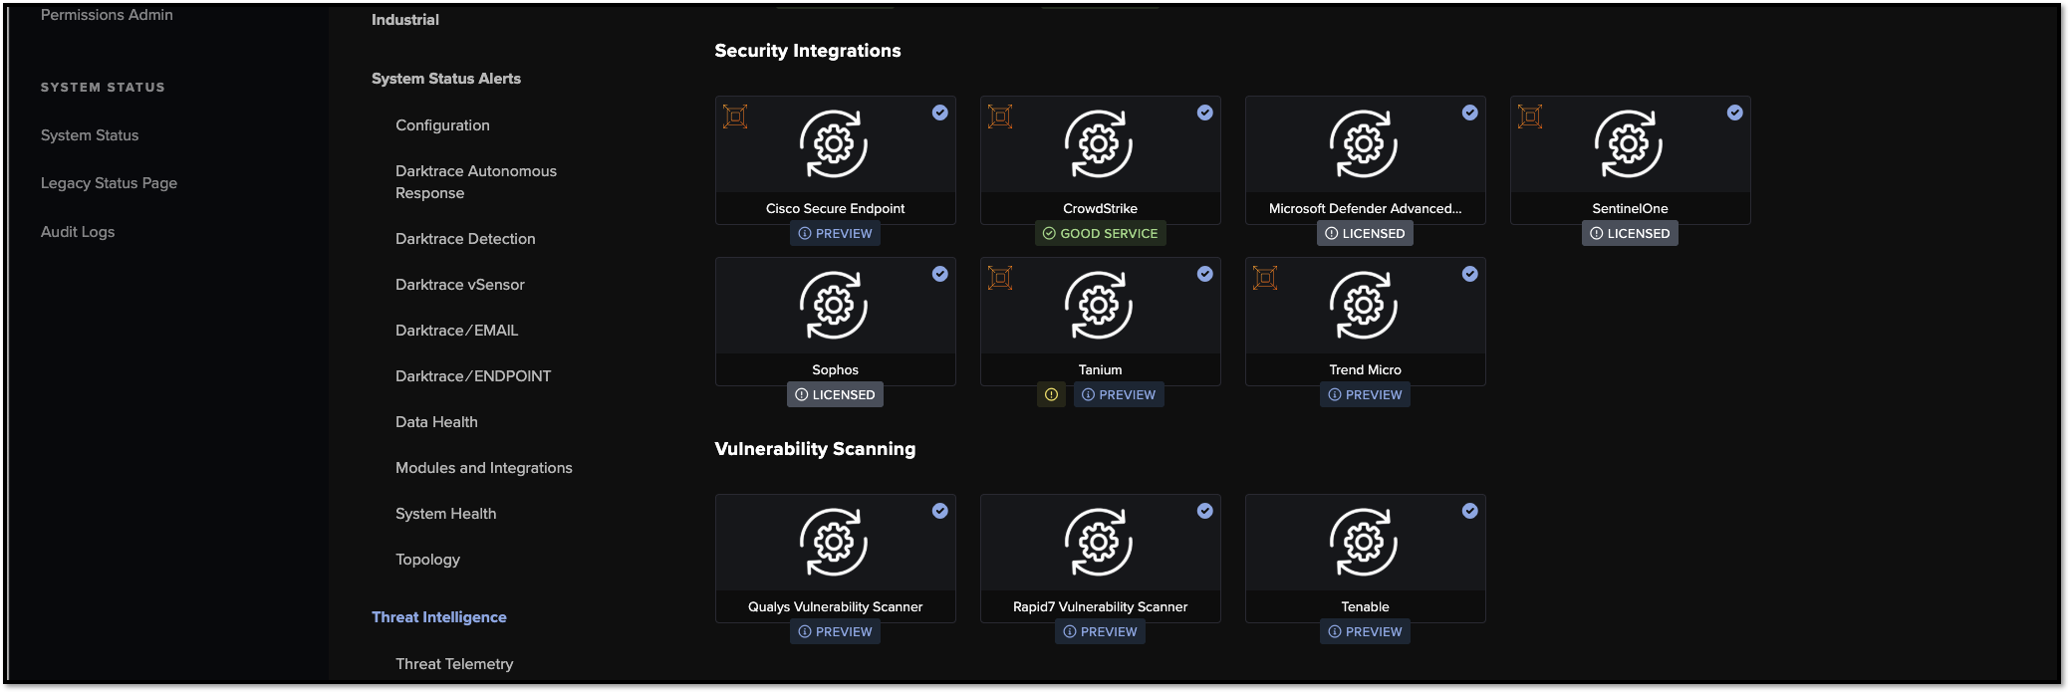Click the Sophos integration gear icon
This screenshot has width=2070, height=693.
click(834, 306)
